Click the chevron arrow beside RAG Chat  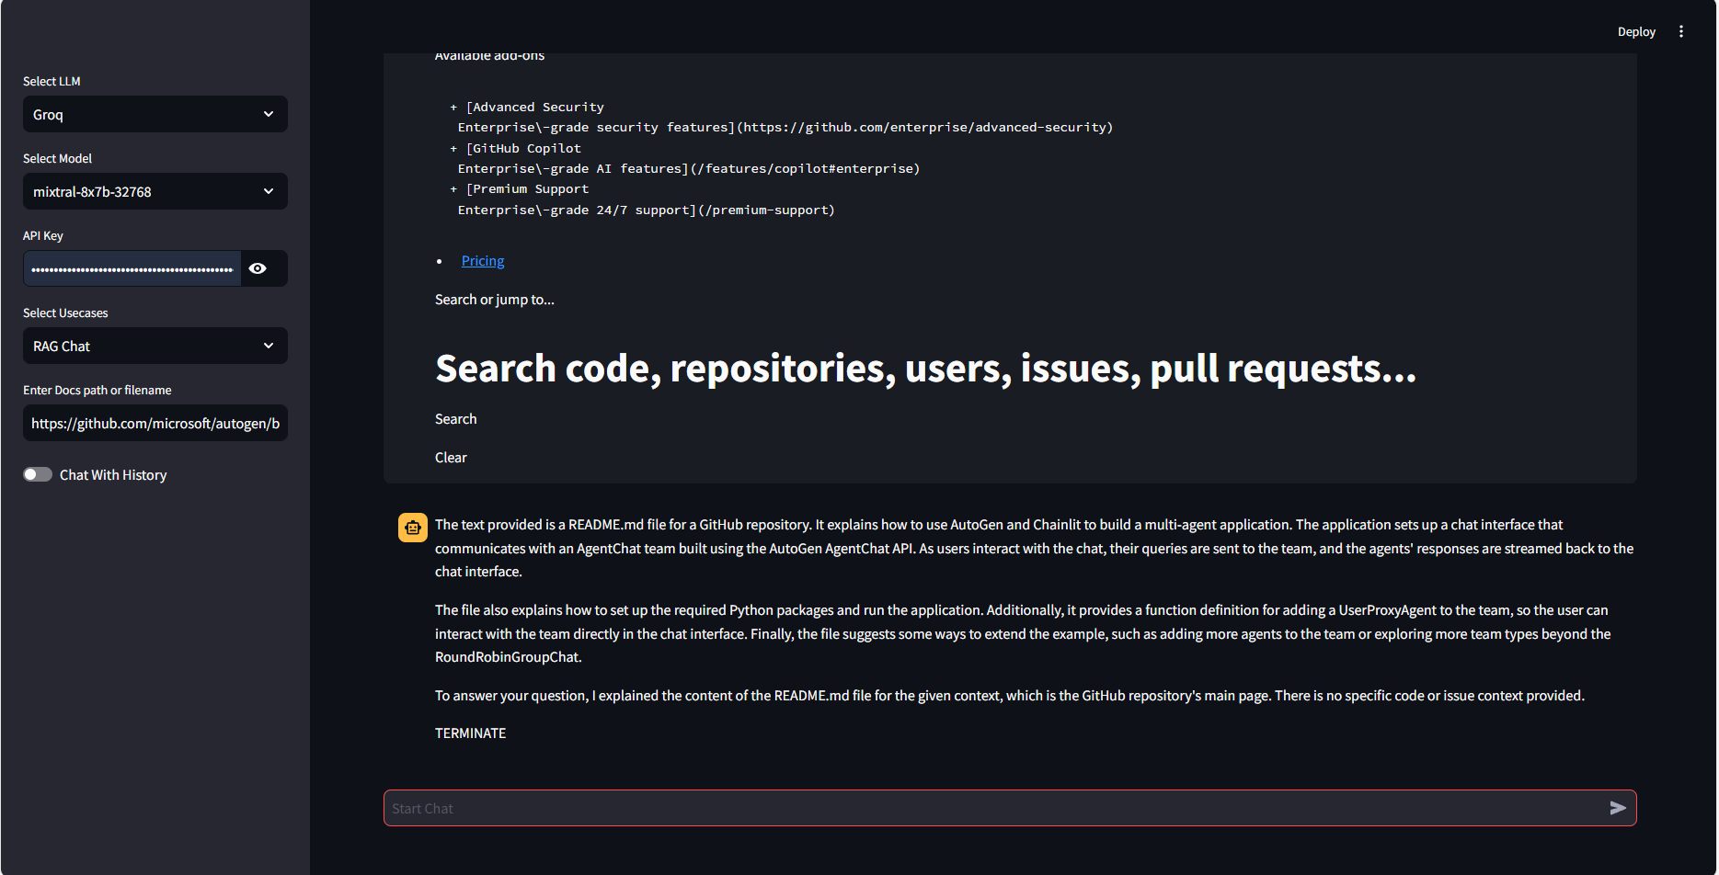click(269, 346)
